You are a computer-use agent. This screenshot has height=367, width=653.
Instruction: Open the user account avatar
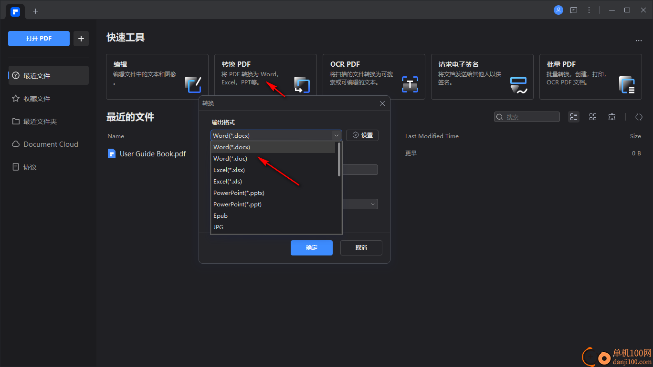click(558, 10)
